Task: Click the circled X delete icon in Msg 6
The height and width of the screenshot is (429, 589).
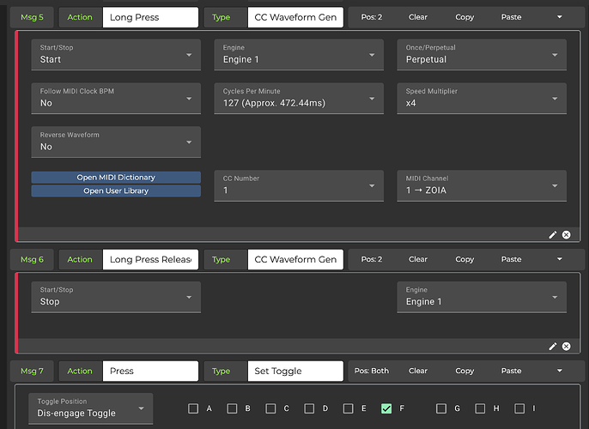Action: point(566,346)
